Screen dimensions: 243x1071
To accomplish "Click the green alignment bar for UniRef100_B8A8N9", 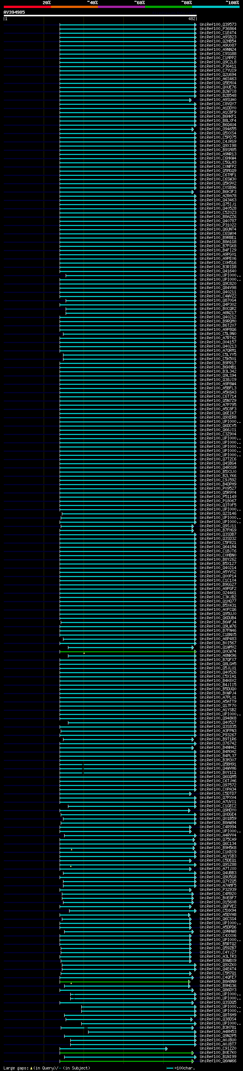I will 125,981.
